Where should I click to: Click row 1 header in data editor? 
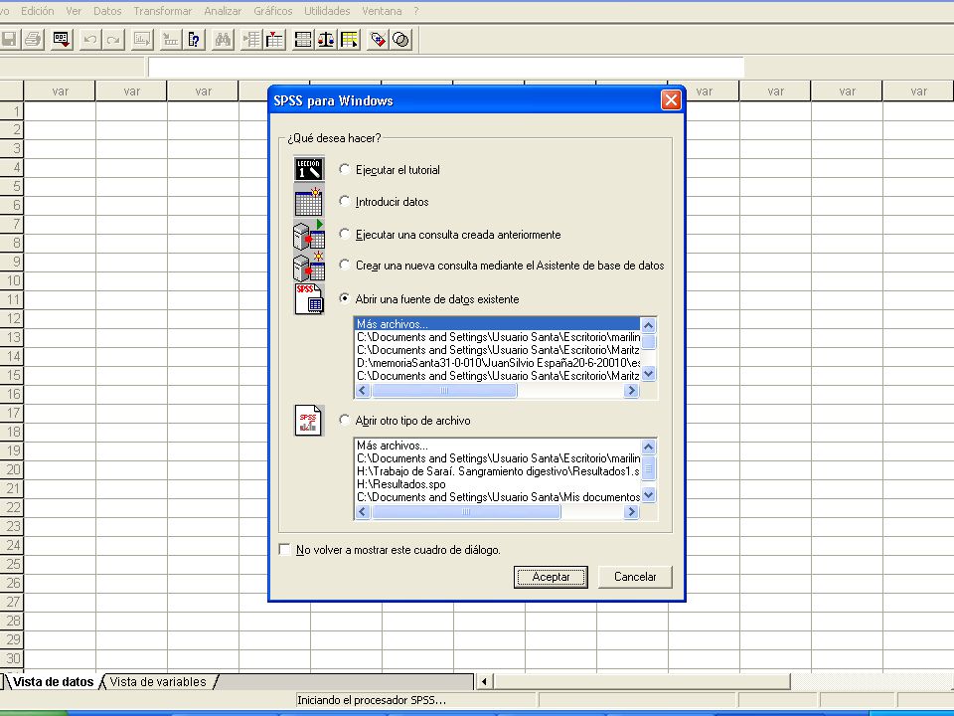click(x=12, y=110)
